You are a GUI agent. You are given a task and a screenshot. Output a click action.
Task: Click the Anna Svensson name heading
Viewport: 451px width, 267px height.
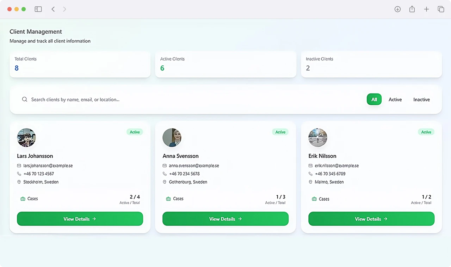click(180, 156)
